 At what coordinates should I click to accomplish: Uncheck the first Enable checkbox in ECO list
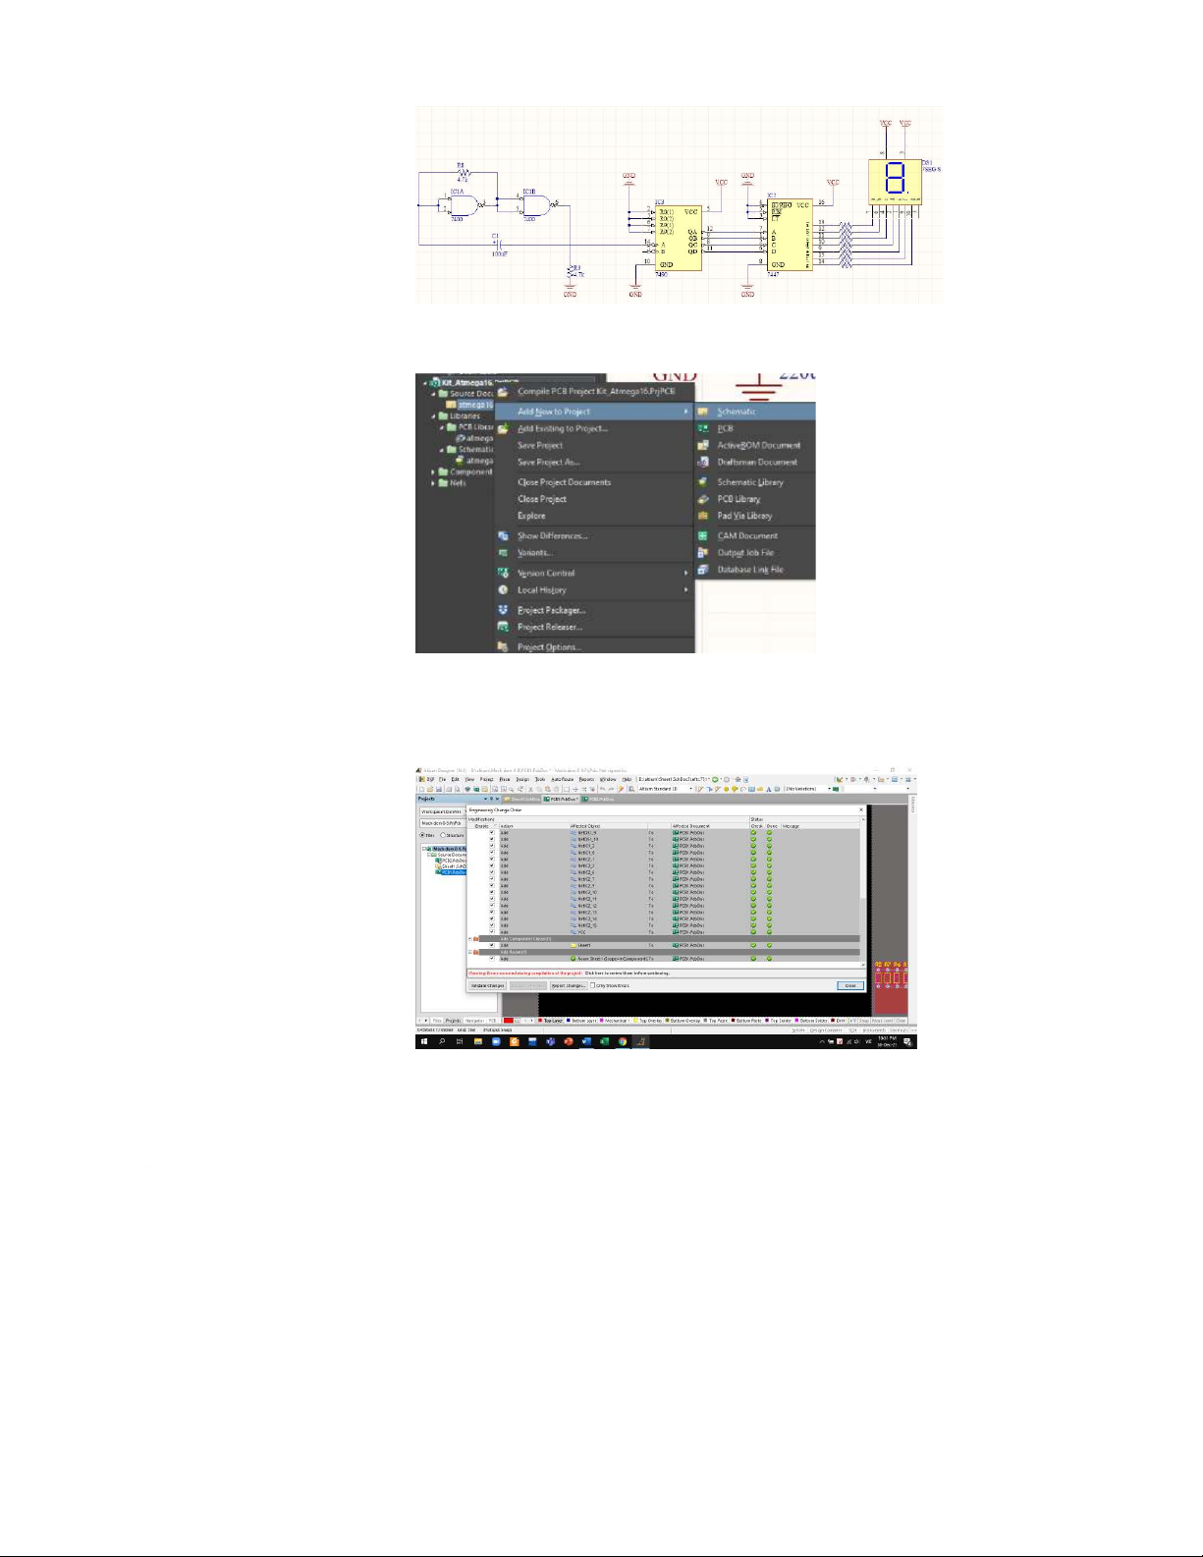click(x=492, y=833)
